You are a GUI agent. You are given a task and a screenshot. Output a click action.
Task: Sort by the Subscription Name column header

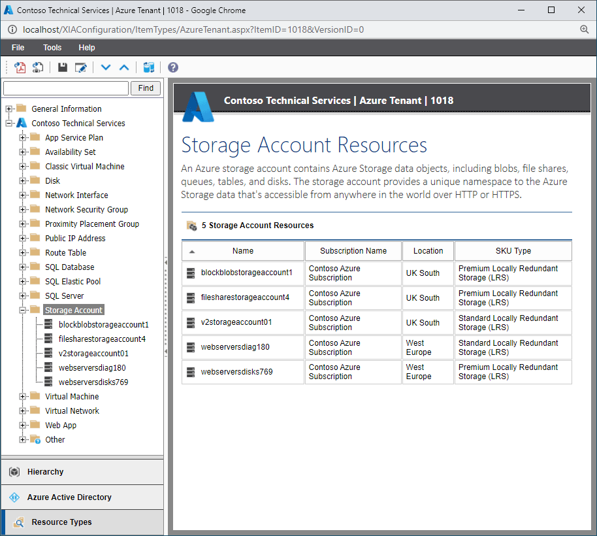[353, 250]
